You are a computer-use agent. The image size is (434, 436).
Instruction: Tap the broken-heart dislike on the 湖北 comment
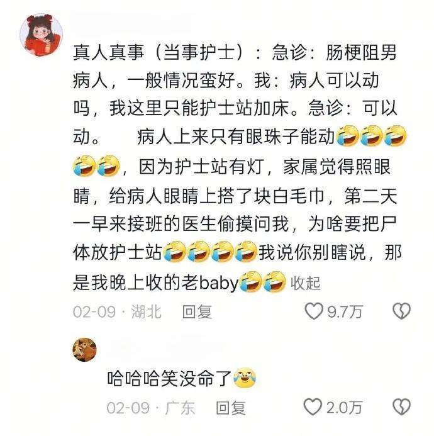401,311
